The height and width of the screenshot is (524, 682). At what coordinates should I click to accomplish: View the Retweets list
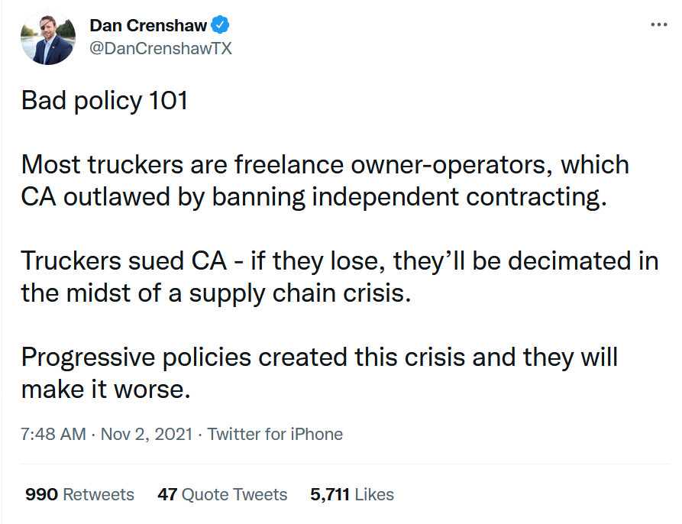click(x=98, y=495)
